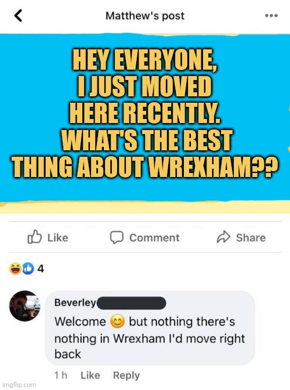290x390 pixels.
Task: Click the Matthew's post header title
Action: (x=145, y=16)
